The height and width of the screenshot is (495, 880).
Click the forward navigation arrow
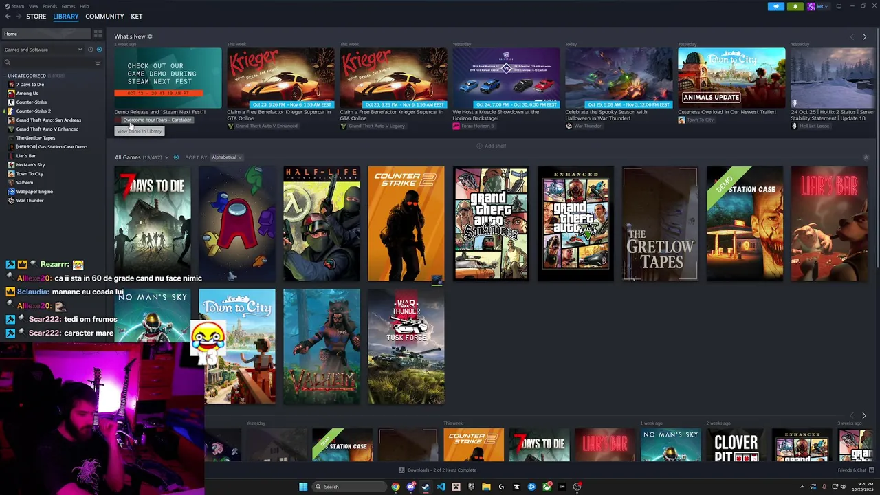click(x=19, y=16)
